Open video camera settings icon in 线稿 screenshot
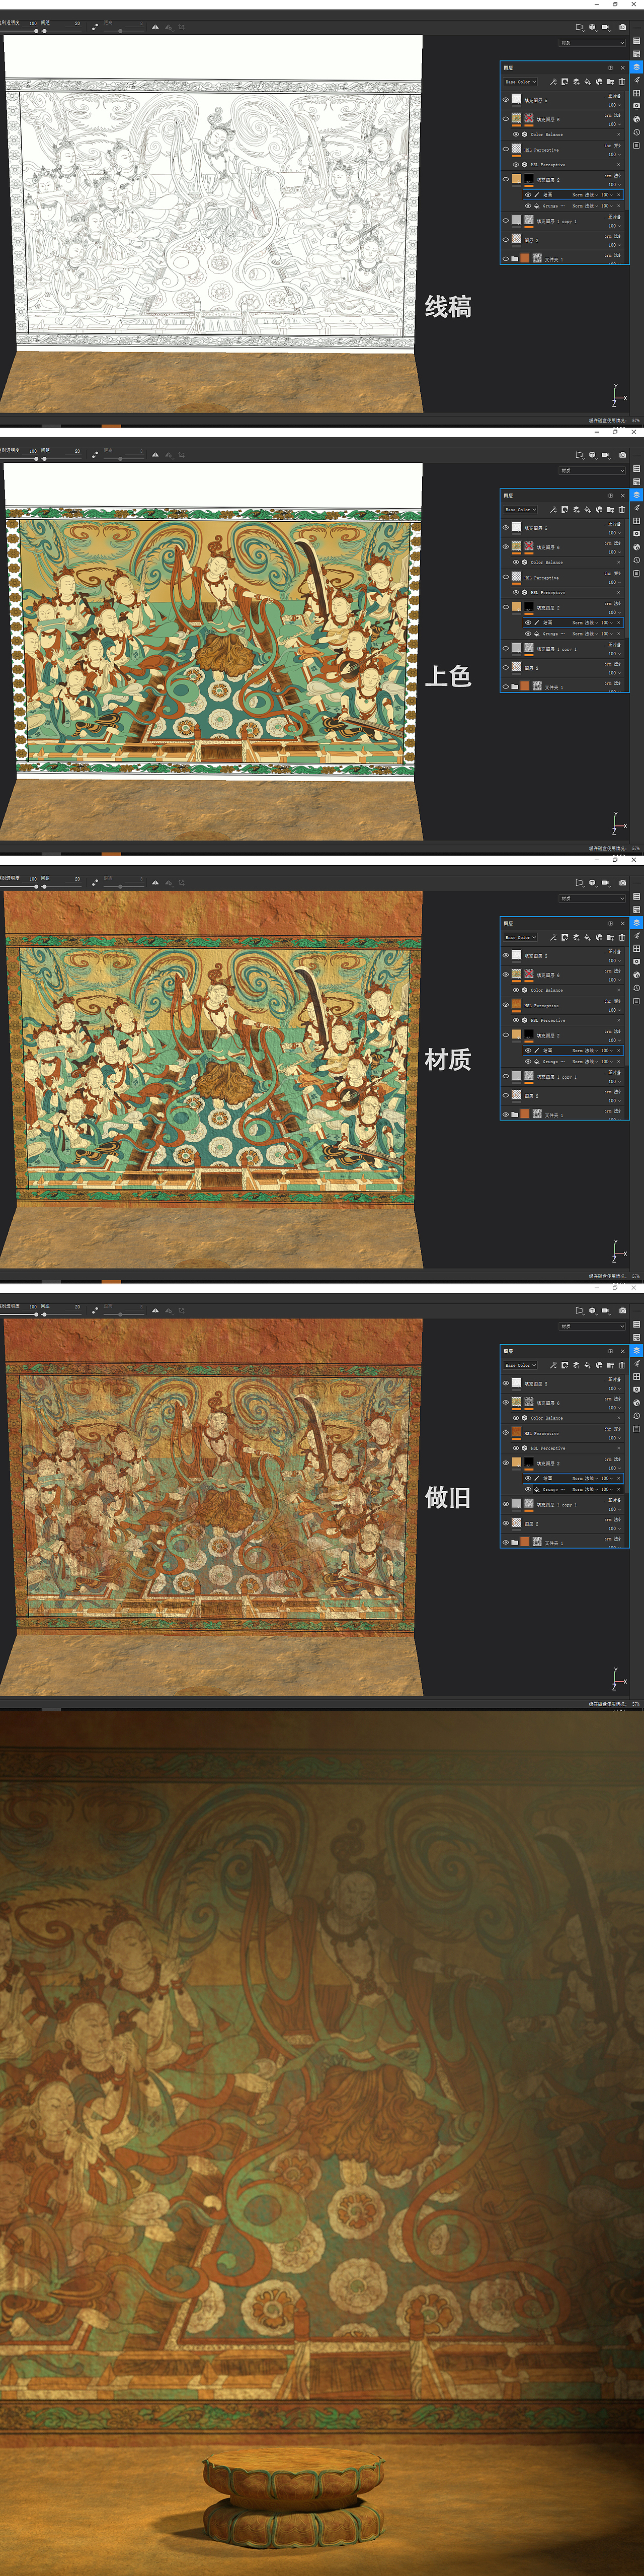Image resolution: width=644 pixels, height=2576 pixels. (606, 27)
